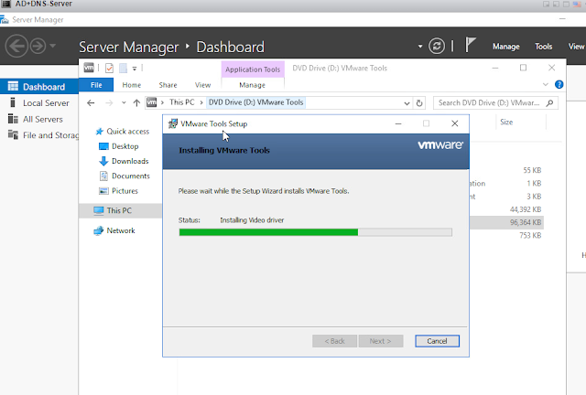Viewport: 586px width, 395px height.
Task: Open recent locations dropdown in Explorer
Action: 124,102
